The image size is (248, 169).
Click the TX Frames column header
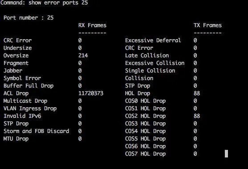[x=207, y=25]
